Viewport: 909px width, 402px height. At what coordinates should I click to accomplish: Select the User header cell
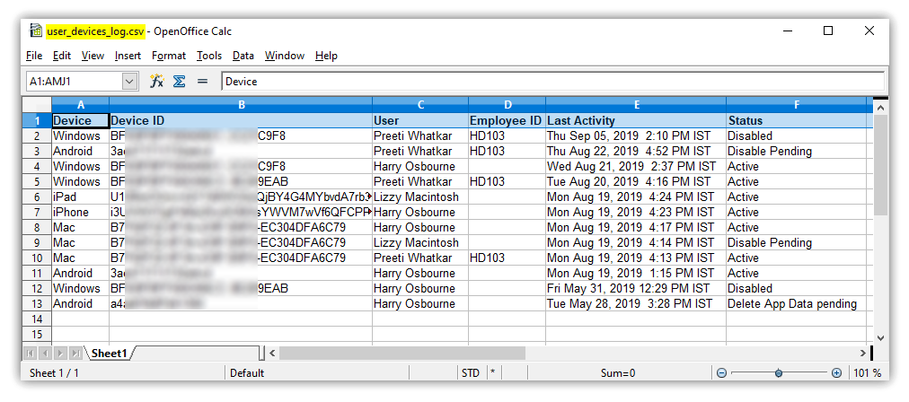click(420, 120)
